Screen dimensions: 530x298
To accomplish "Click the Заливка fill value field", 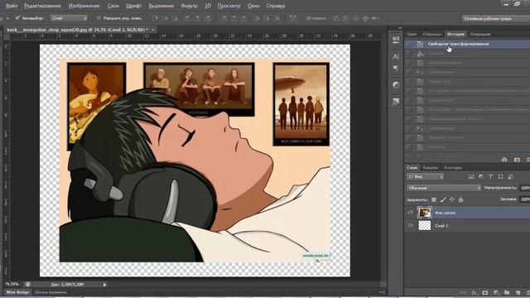I will pyautogui.click(x=524, y=199).
